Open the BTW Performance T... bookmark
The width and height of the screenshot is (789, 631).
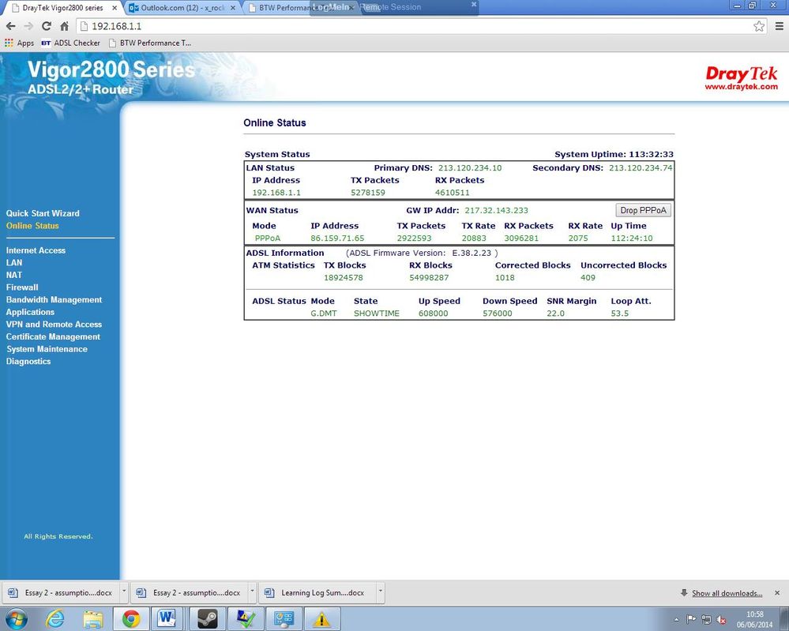(150, 43)
